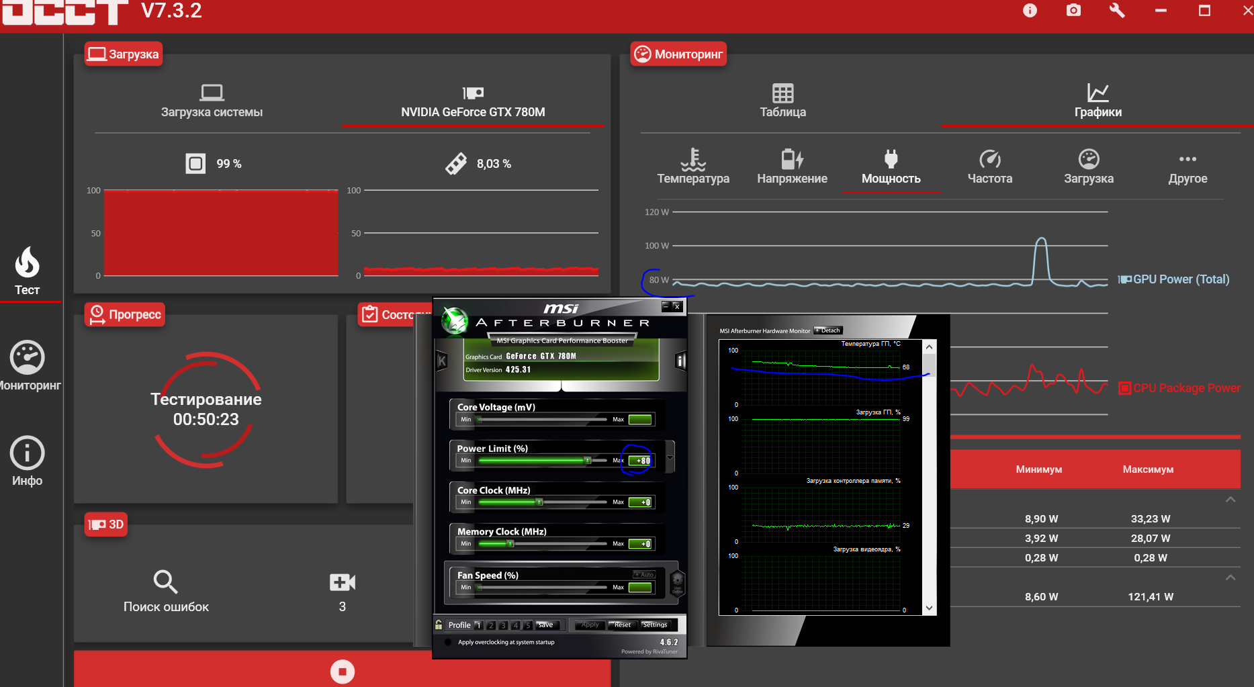Toggle Fan Speed Auto mode
The image size is (1254, 687).
pos(644,574)
